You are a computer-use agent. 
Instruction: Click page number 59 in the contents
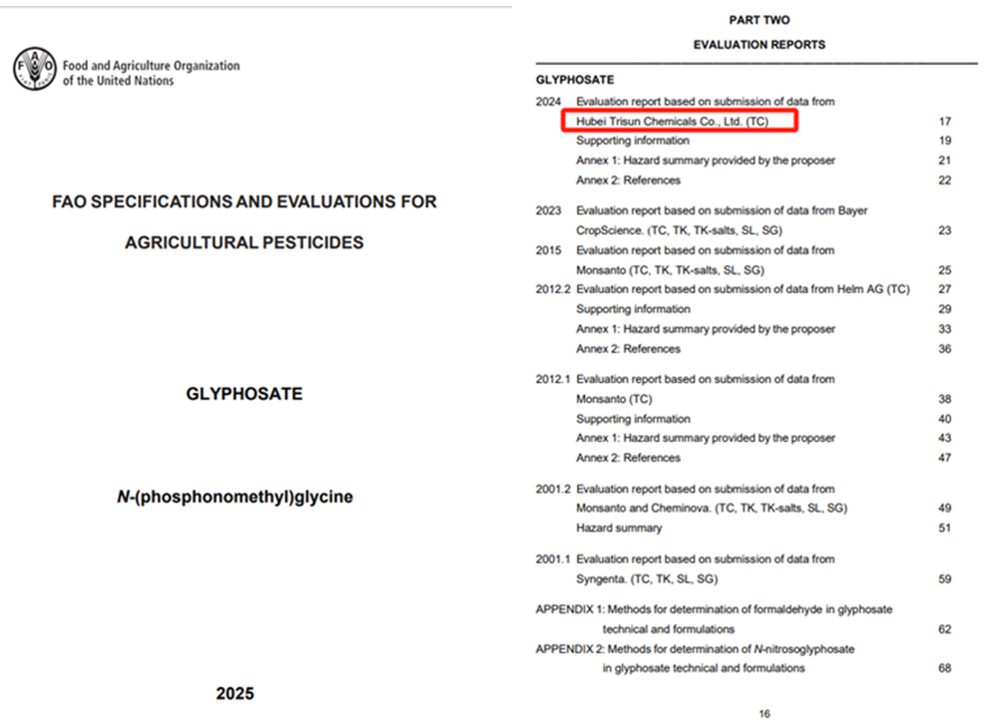tap(944, 579)
